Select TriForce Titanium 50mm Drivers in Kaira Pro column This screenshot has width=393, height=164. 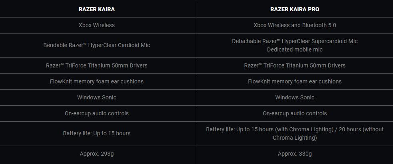coord(295,65)
